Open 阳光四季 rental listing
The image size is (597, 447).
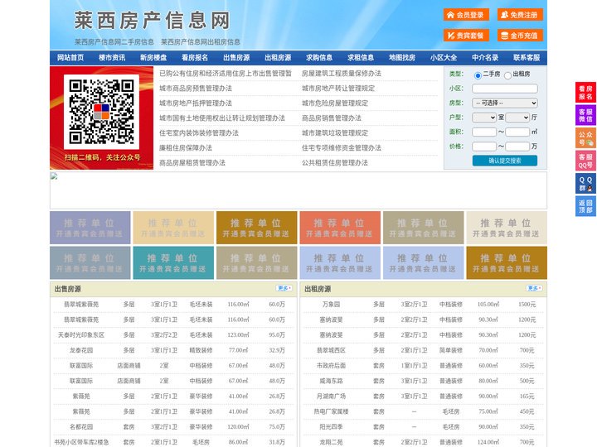(x=331, y=427)
